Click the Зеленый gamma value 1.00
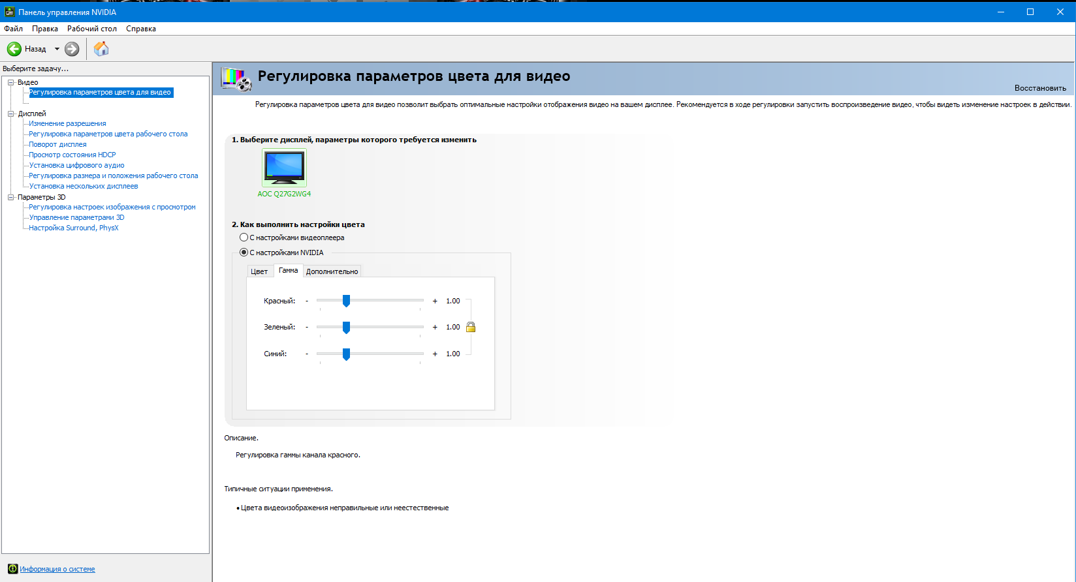1076x582 pixels. pos(453,327)
